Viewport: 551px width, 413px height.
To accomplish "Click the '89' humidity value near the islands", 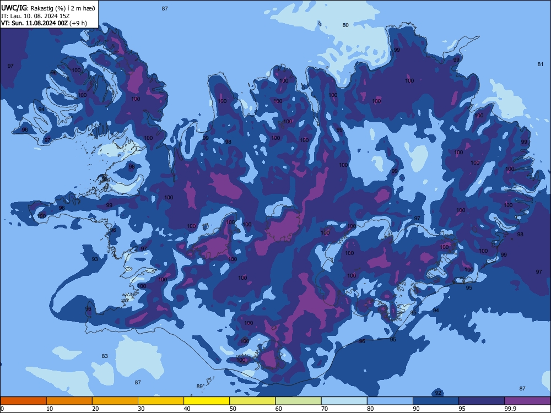I will click(199, 387).
